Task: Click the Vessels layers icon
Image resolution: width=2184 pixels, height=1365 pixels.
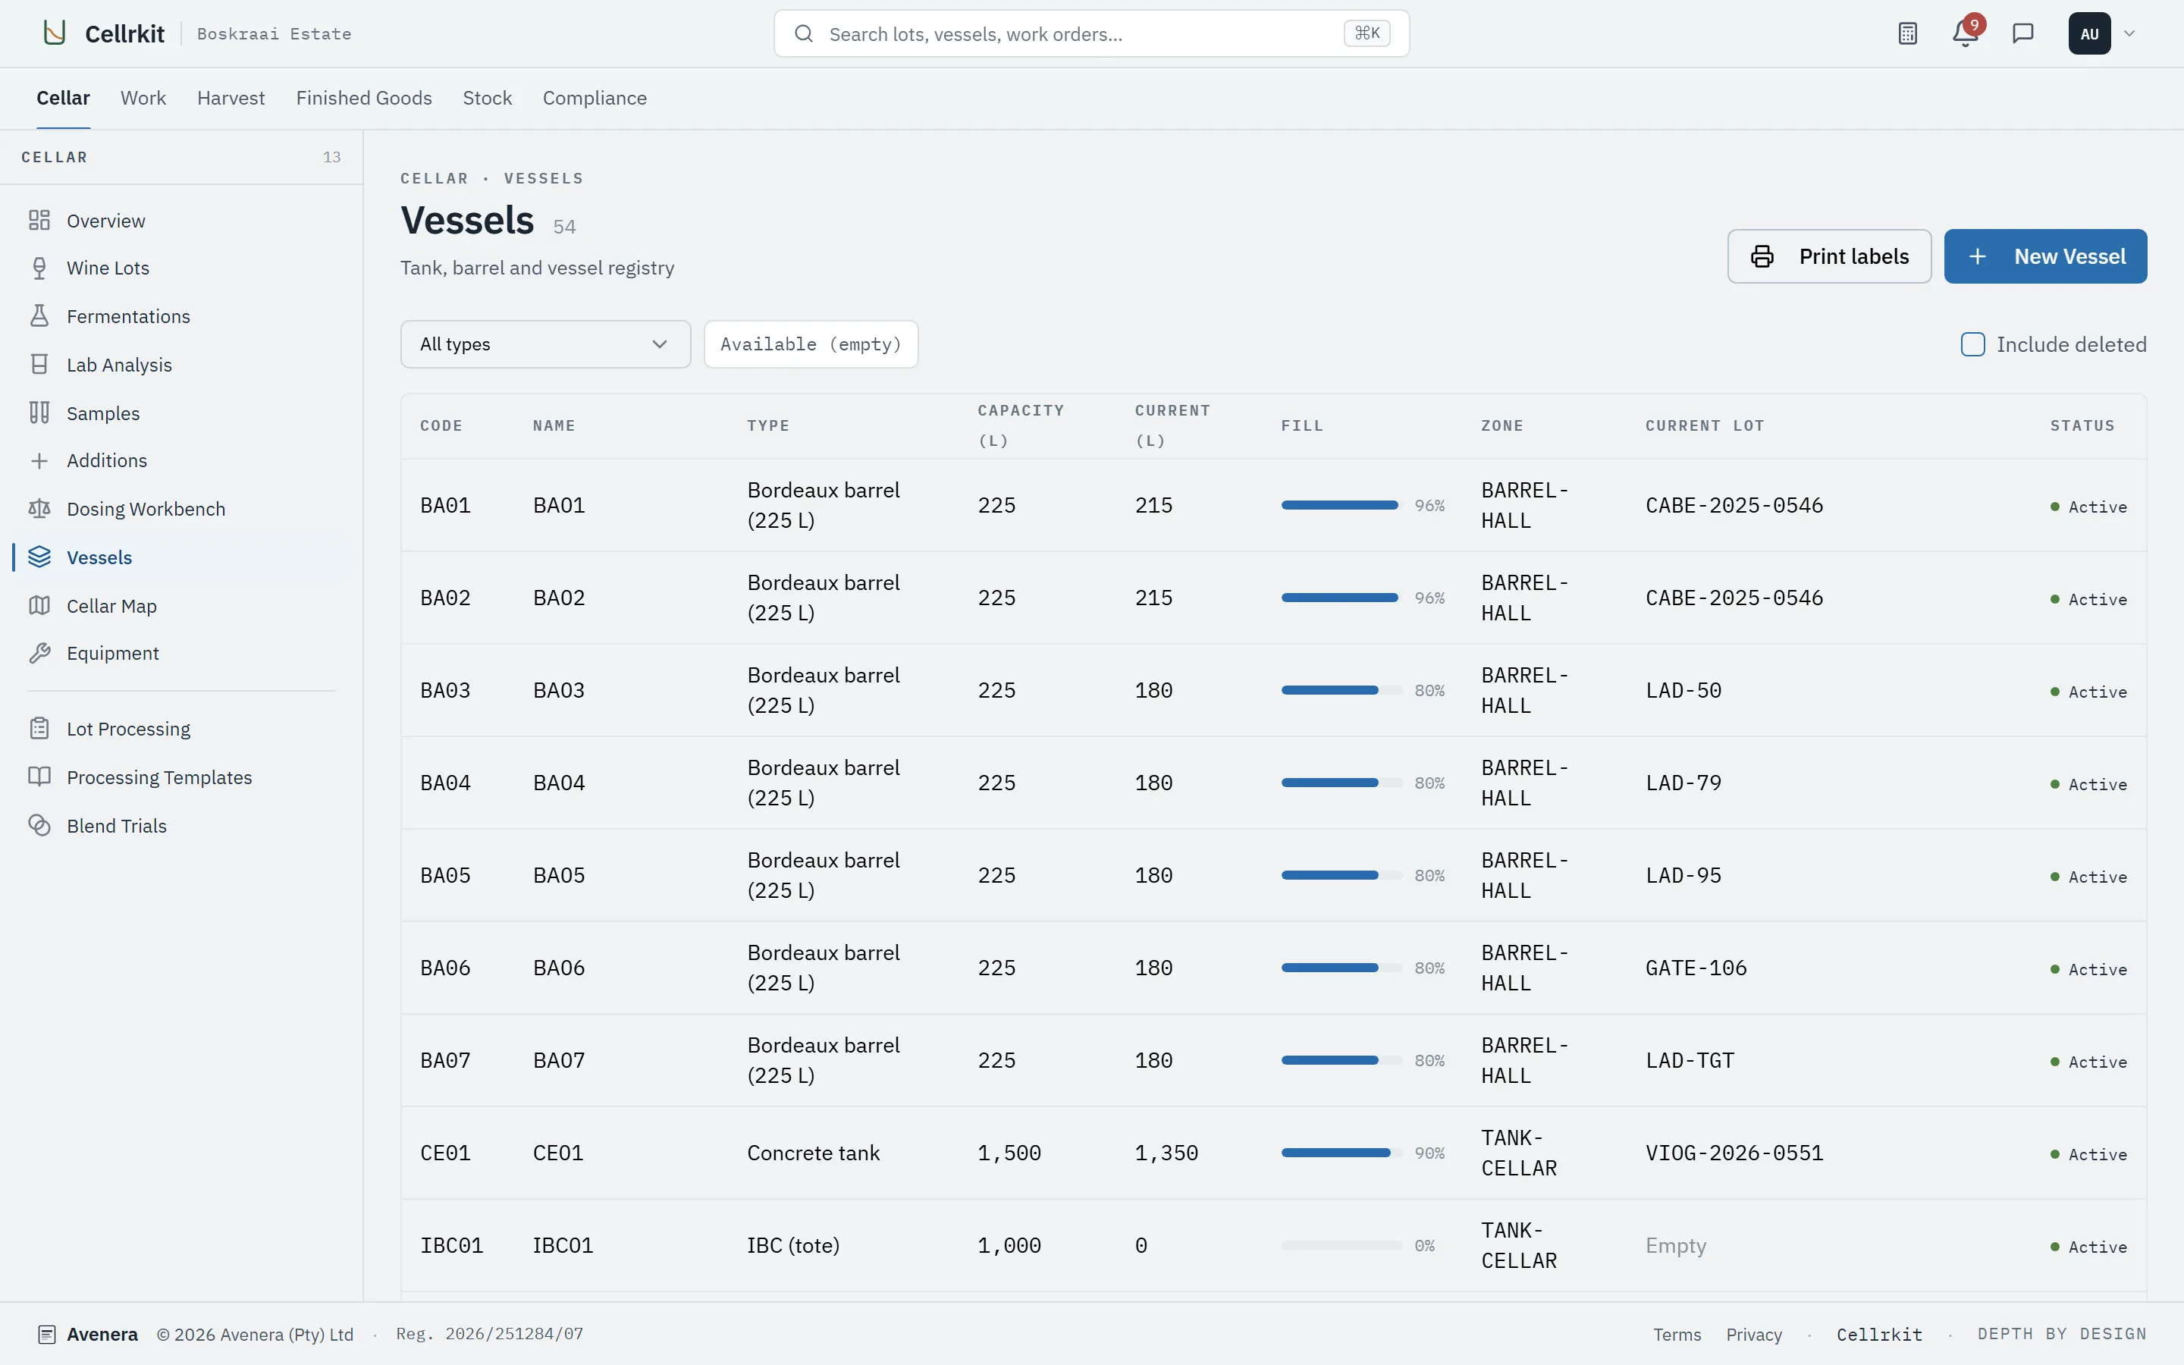Action: point(39,557)
